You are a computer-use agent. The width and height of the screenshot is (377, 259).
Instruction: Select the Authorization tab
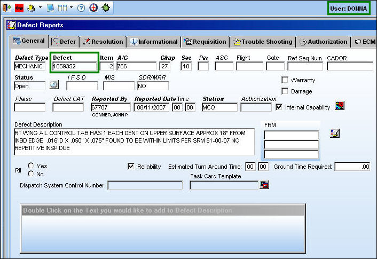pyautogui.click(x=324, y=42)
